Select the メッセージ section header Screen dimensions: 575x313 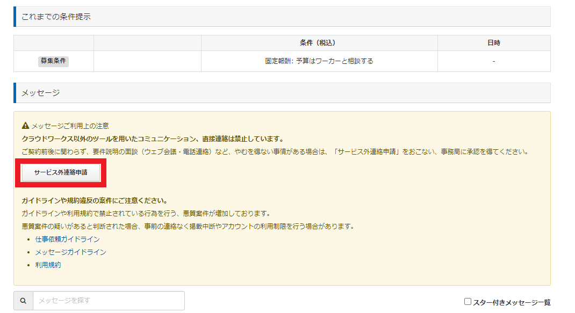click(40, 93)
